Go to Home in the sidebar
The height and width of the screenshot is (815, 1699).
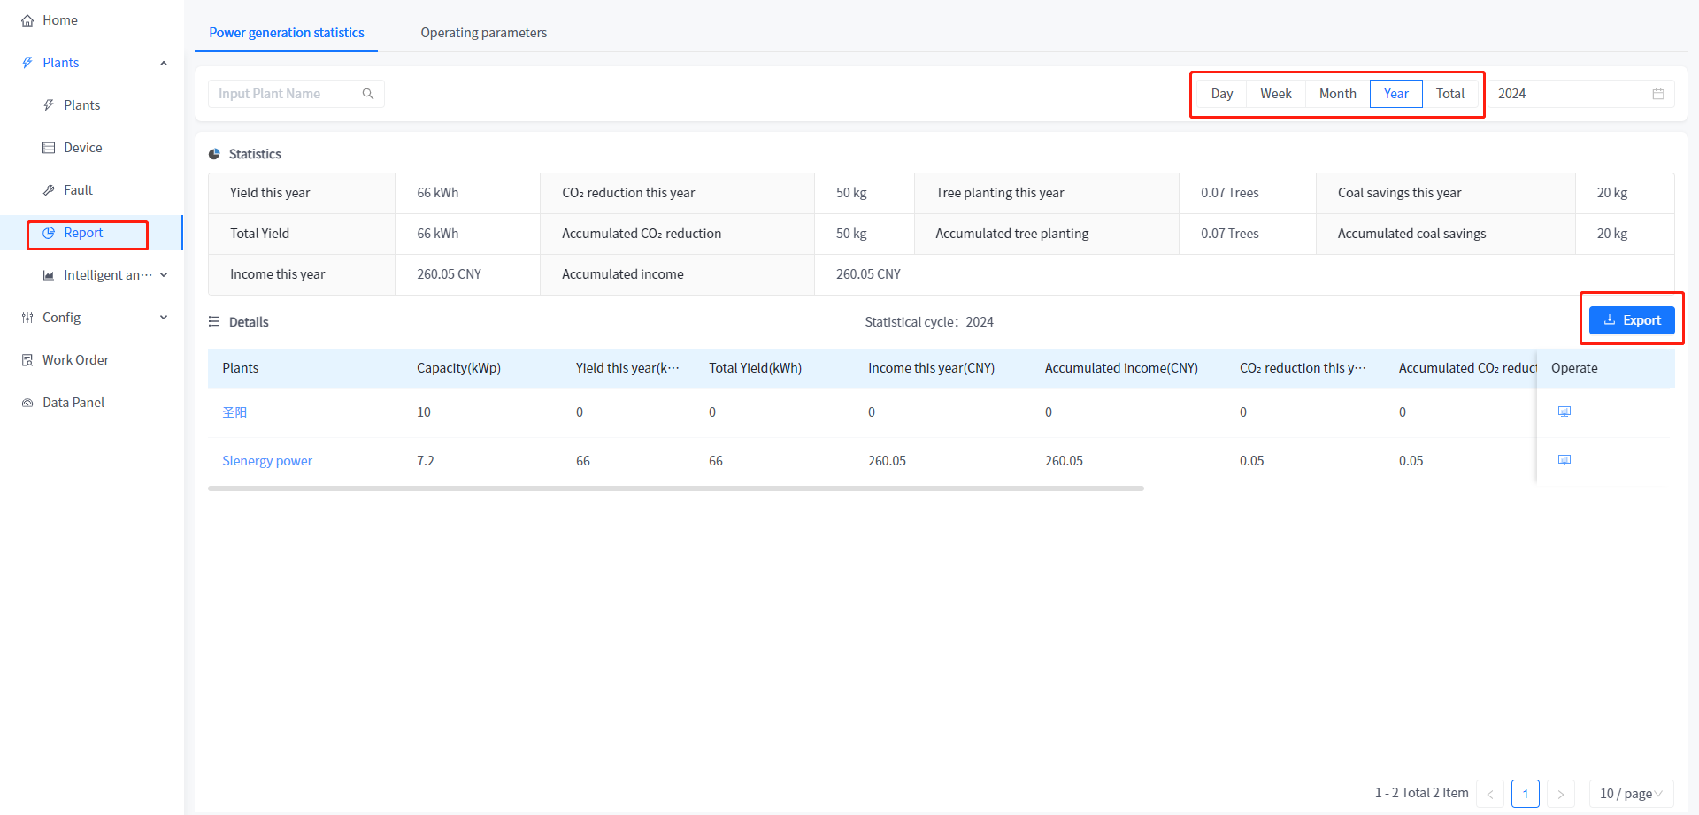[59, 20]
